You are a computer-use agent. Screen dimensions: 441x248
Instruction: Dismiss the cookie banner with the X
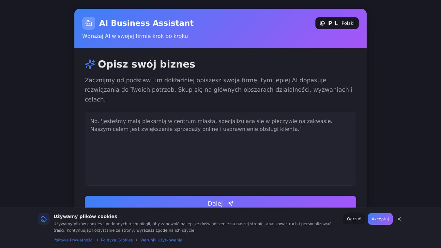(399, 219)
